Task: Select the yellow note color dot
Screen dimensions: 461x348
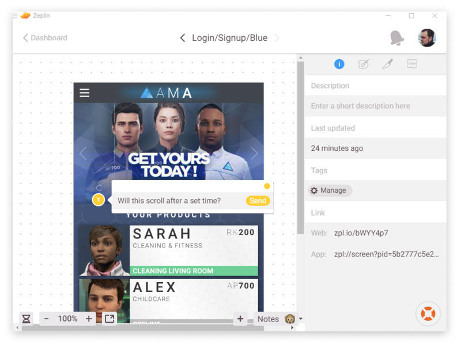Action: tap(267, 186)
